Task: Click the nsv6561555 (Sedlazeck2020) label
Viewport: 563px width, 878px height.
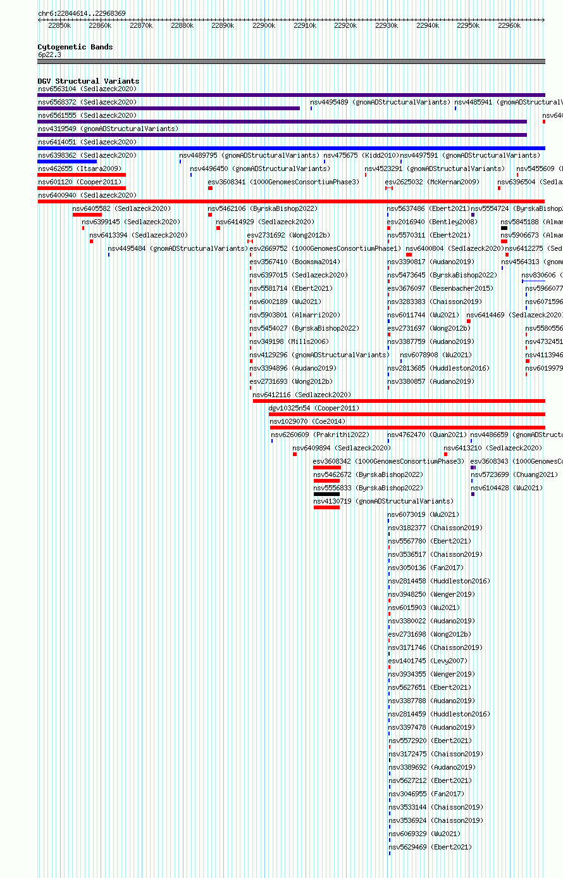Action: [87, 115]
